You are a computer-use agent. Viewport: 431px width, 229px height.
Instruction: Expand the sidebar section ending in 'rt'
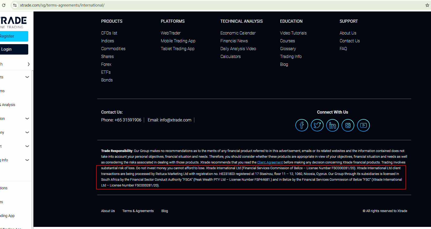coord(27,146)
